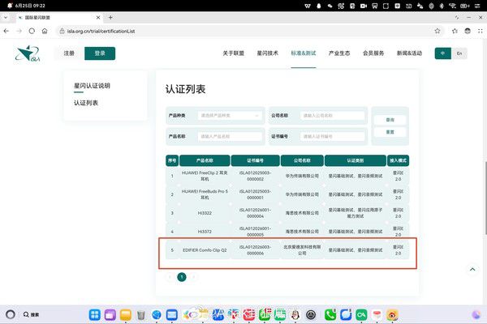
Task: Click the 登录 login button
Action: click(x=100, y=53)
